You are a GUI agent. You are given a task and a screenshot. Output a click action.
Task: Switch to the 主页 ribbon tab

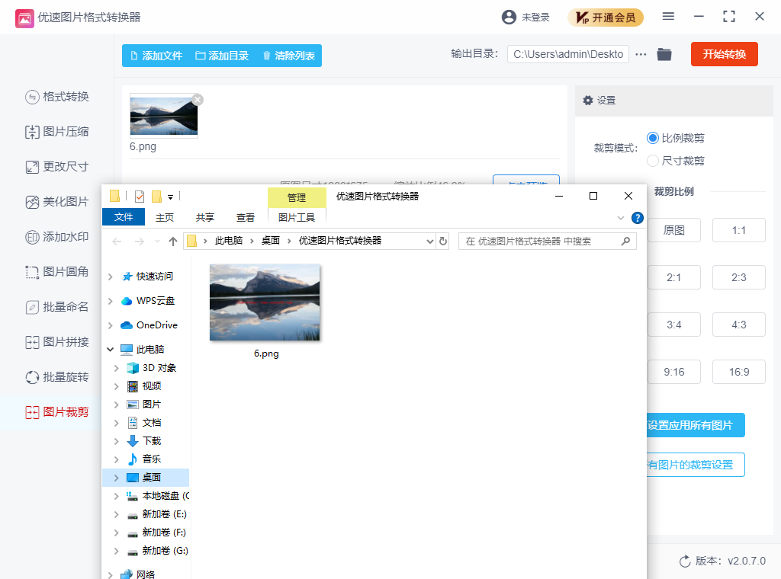pos(165,217)
